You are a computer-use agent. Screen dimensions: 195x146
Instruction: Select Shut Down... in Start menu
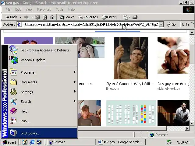pyautogui.click(x=43, y=133)
